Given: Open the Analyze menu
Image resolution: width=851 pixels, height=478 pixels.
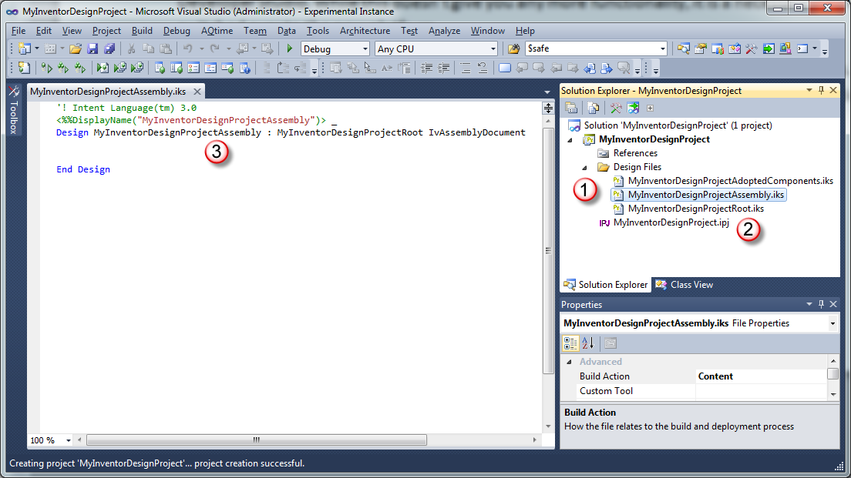Looking at the screenshot, I should coord(444,31).
